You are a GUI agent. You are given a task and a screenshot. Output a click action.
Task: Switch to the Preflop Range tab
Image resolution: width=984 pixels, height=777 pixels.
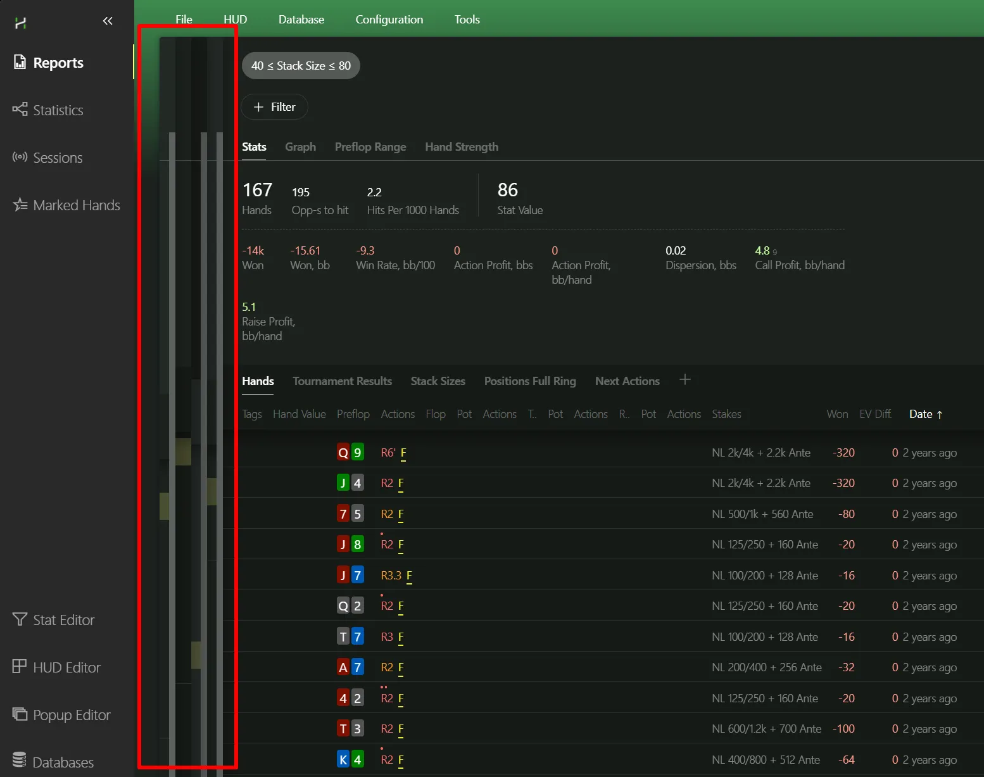(370, 147)
